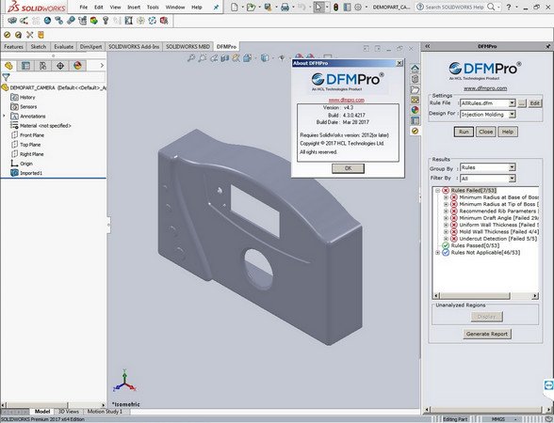
Task: Expand the manager tabs chevron arrow
Action: [102, 66]
